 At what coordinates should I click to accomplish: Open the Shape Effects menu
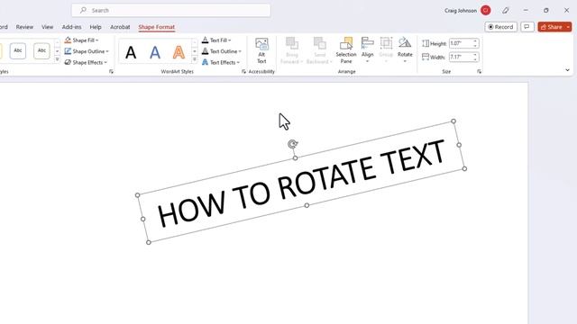(86, 62)
